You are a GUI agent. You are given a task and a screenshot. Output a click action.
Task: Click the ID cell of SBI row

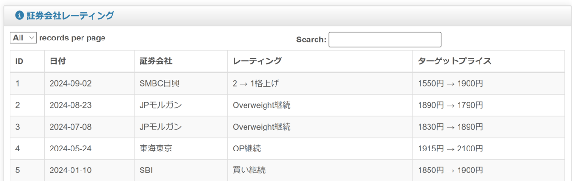tap(28, 170)
